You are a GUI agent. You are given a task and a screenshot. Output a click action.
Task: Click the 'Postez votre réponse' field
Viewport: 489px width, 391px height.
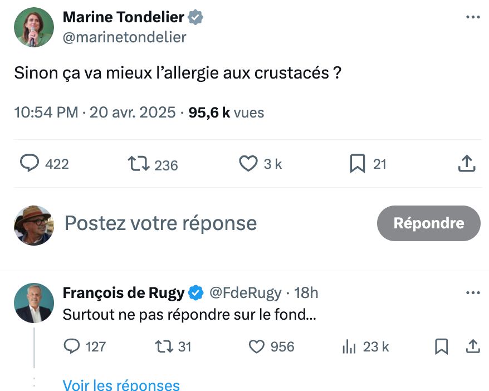[161, 223]
